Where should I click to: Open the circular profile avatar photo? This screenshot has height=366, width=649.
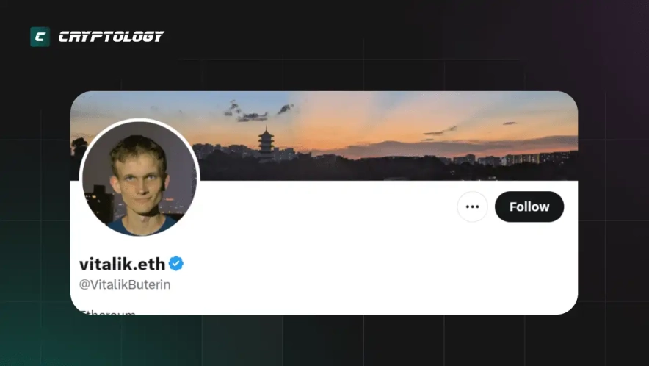click(x=139, y=179)
